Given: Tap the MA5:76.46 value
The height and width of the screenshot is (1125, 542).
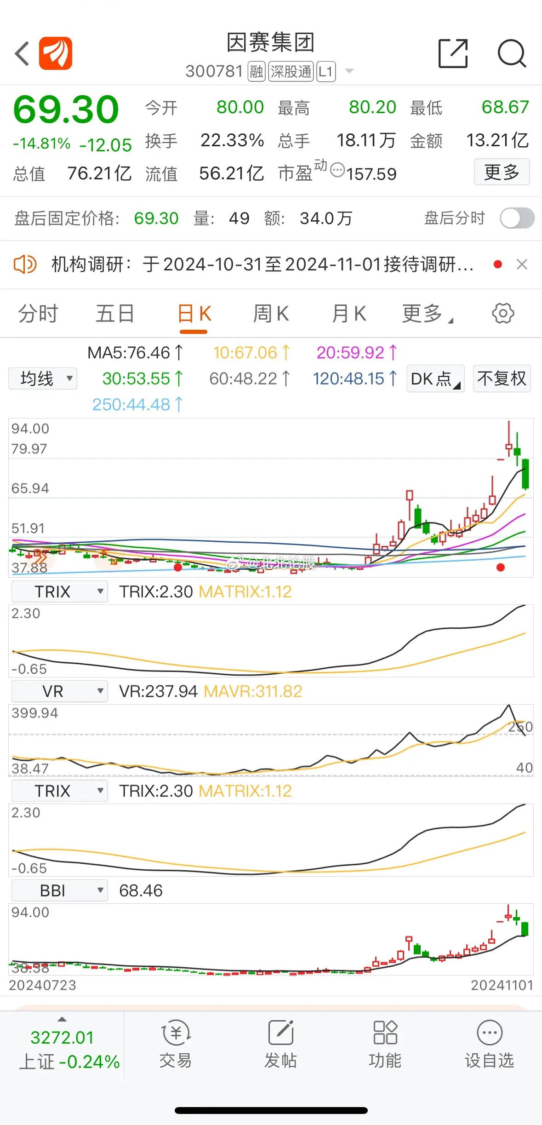Looking at the screenshot, I should click(x=136, y=353).
